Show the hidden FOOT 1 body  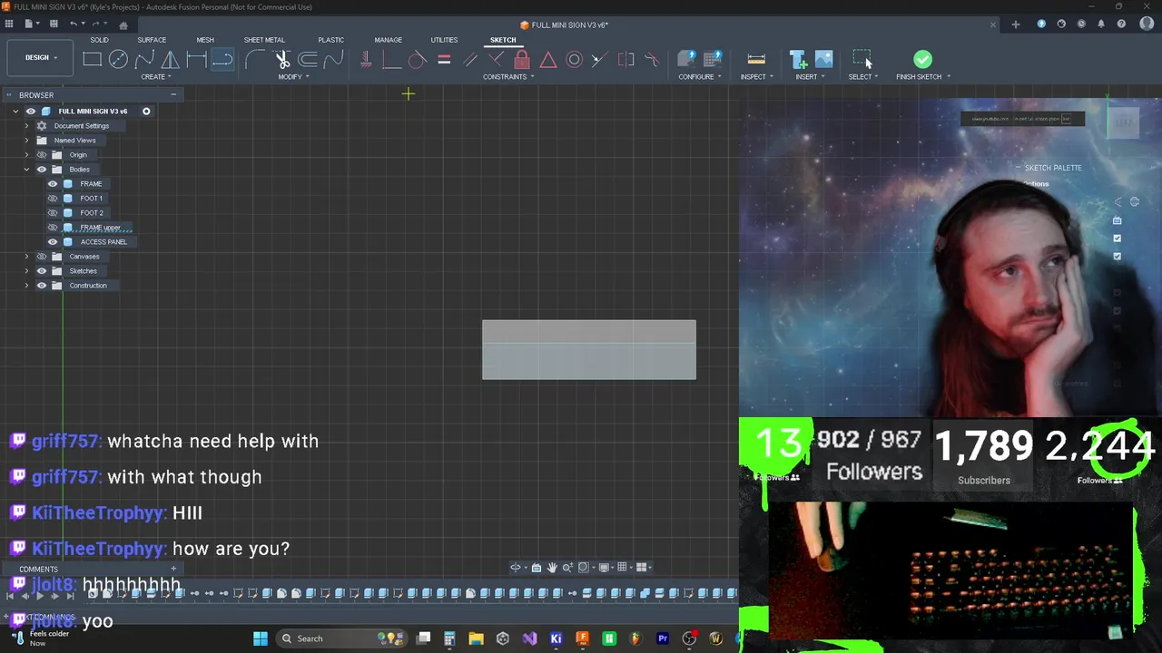coord(53,199)
